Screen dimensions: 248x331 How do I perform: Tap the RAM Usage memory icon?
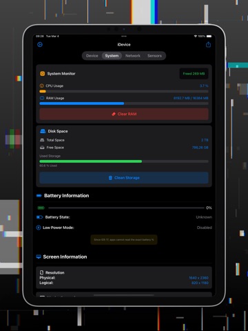click(42, 98)
